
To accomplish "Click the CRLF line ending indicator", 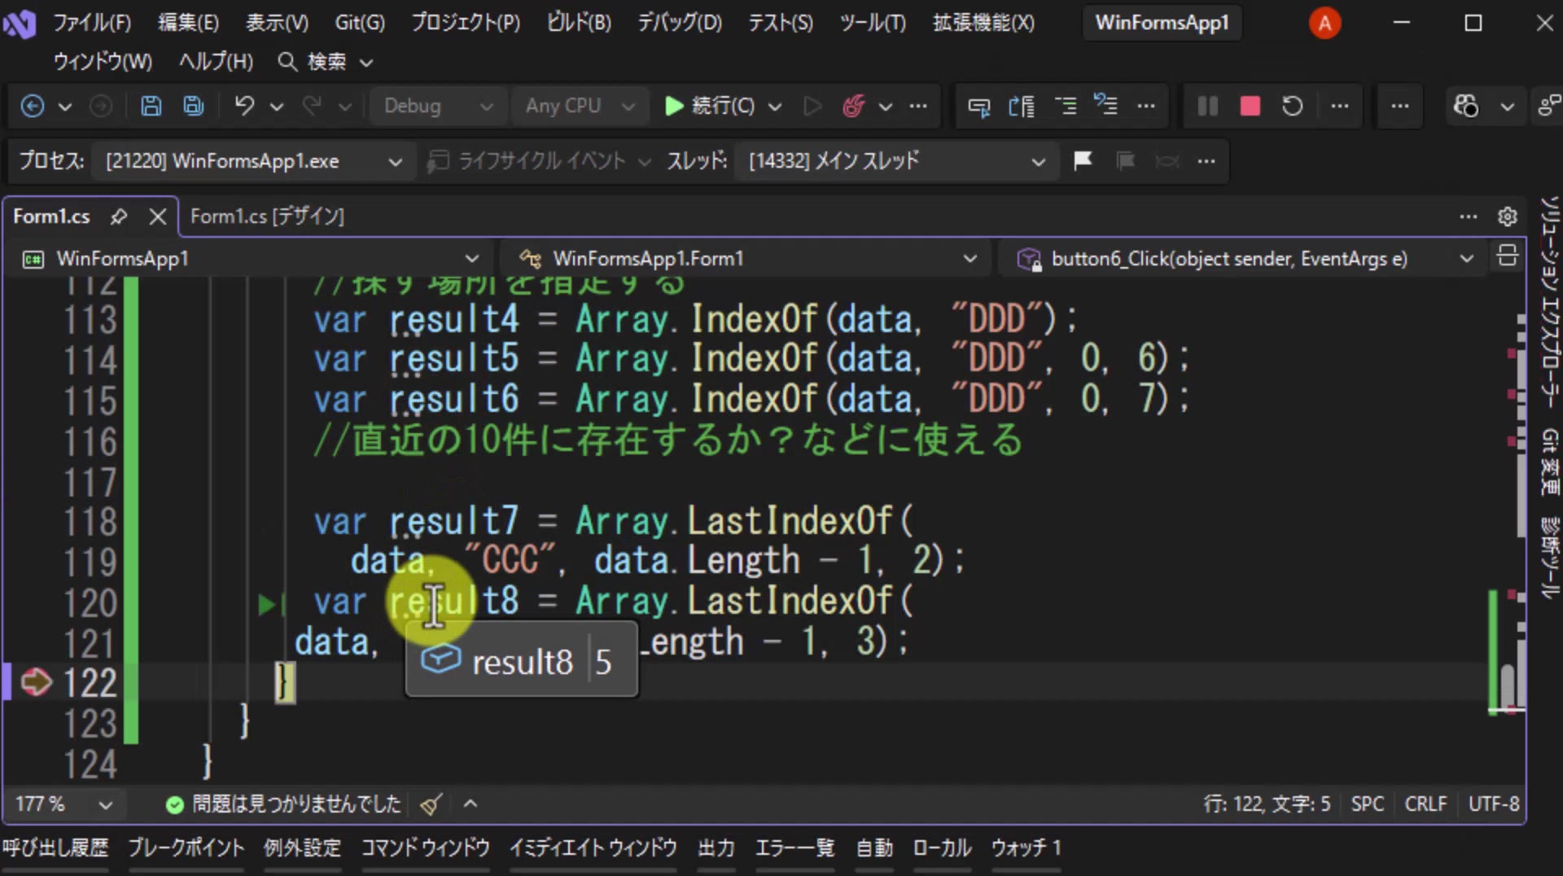I will [1425, 804].
